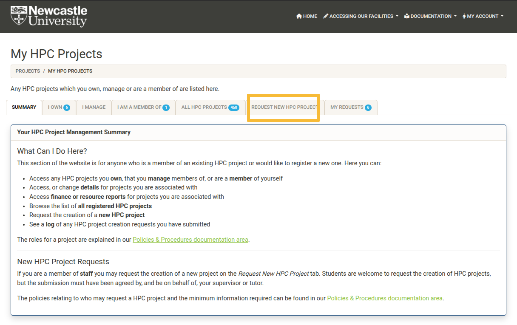Click the Newcastle University crest logo
The width and height of the screenshot is (517, 325).
19,16
